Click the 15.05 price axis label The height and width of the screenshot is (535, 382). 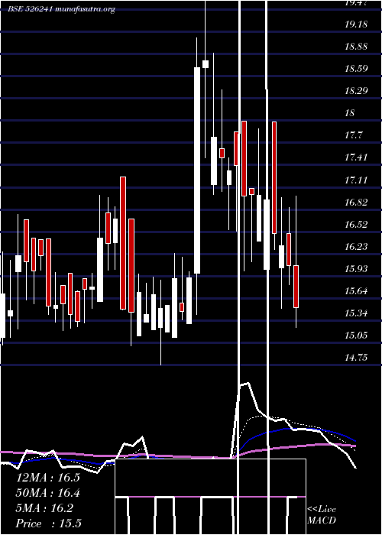tap(356, 336)
